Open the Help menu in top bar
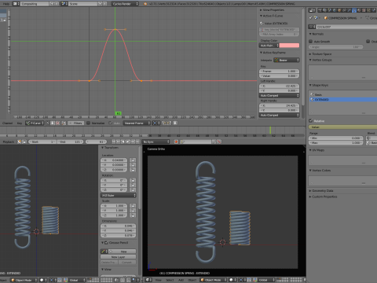 [x=5, y=4]
